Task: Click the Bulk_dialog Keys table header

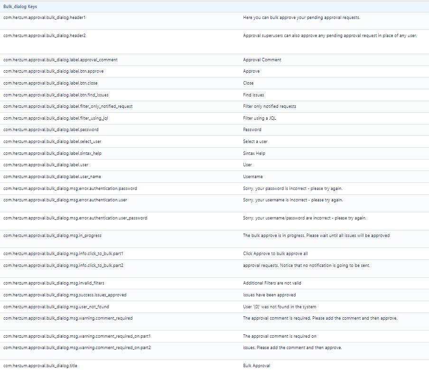Action: (x=20, y=7)
